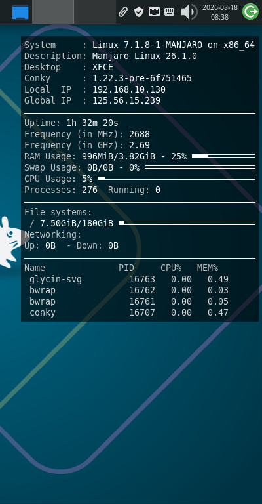The width and height of the screenshot is (262, 504).
Task: Click the 'Linux 7.1.8-1-MANJARO on x86_64' text
Action: point(174,45)
